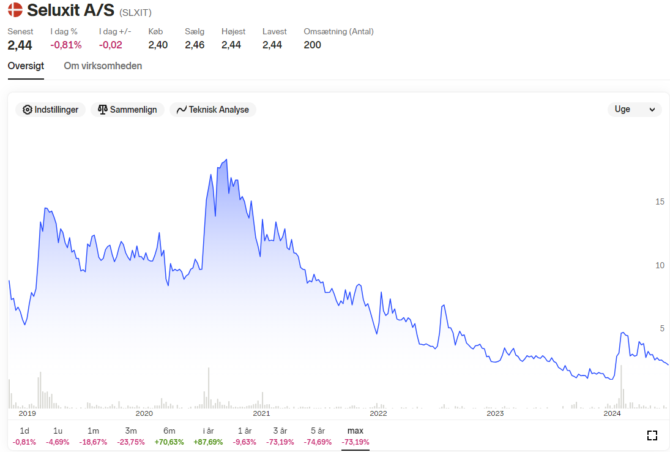Click the Senest price value 2,44
The height and width of the screenshot is (452, 670).
tap(20, 45)
